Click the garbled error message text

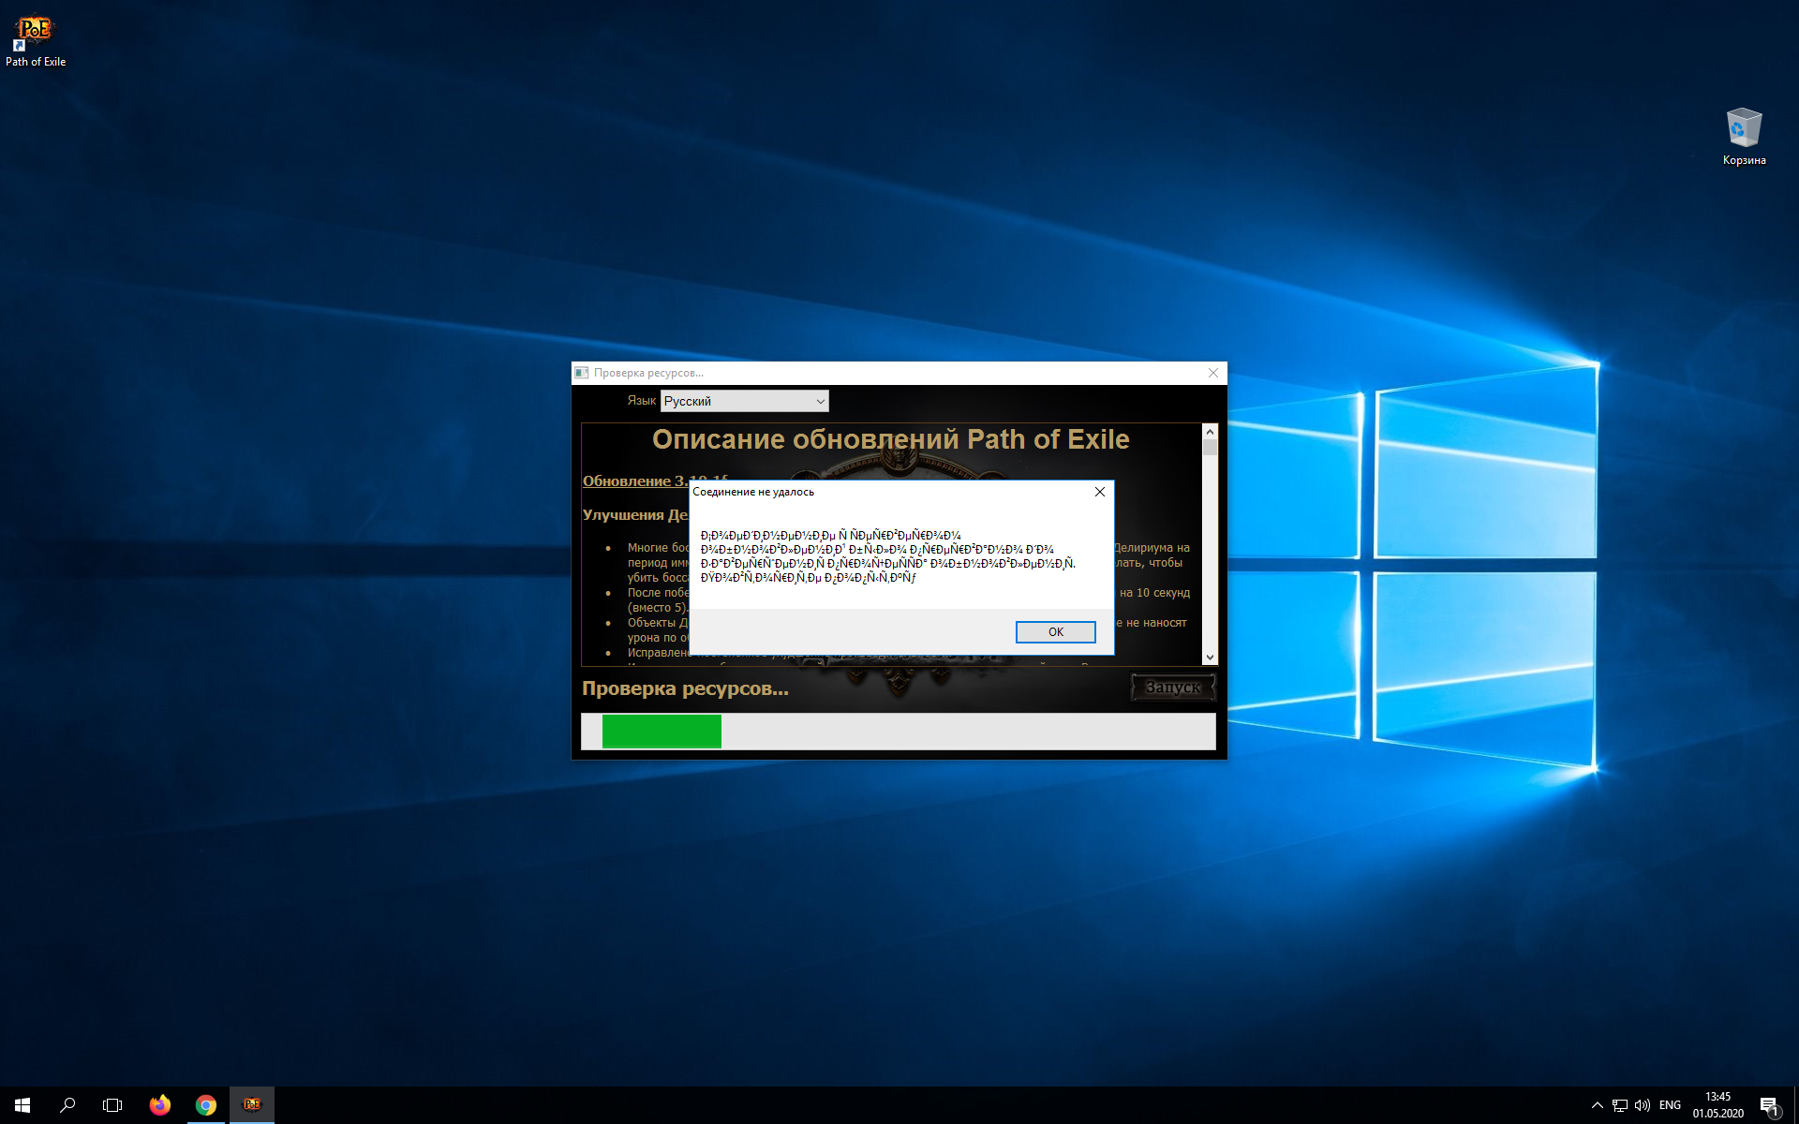pos(887,556)
